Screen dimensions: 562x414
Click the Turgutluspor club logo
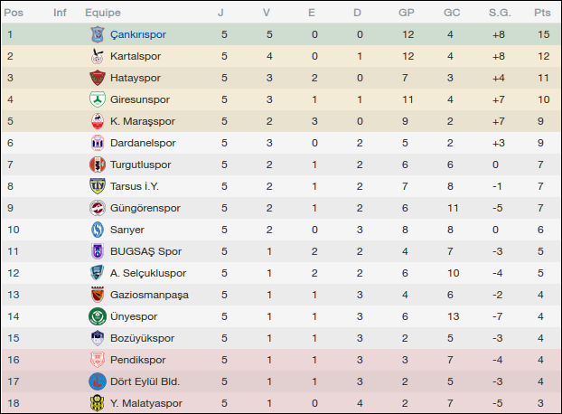coord(98,165)
